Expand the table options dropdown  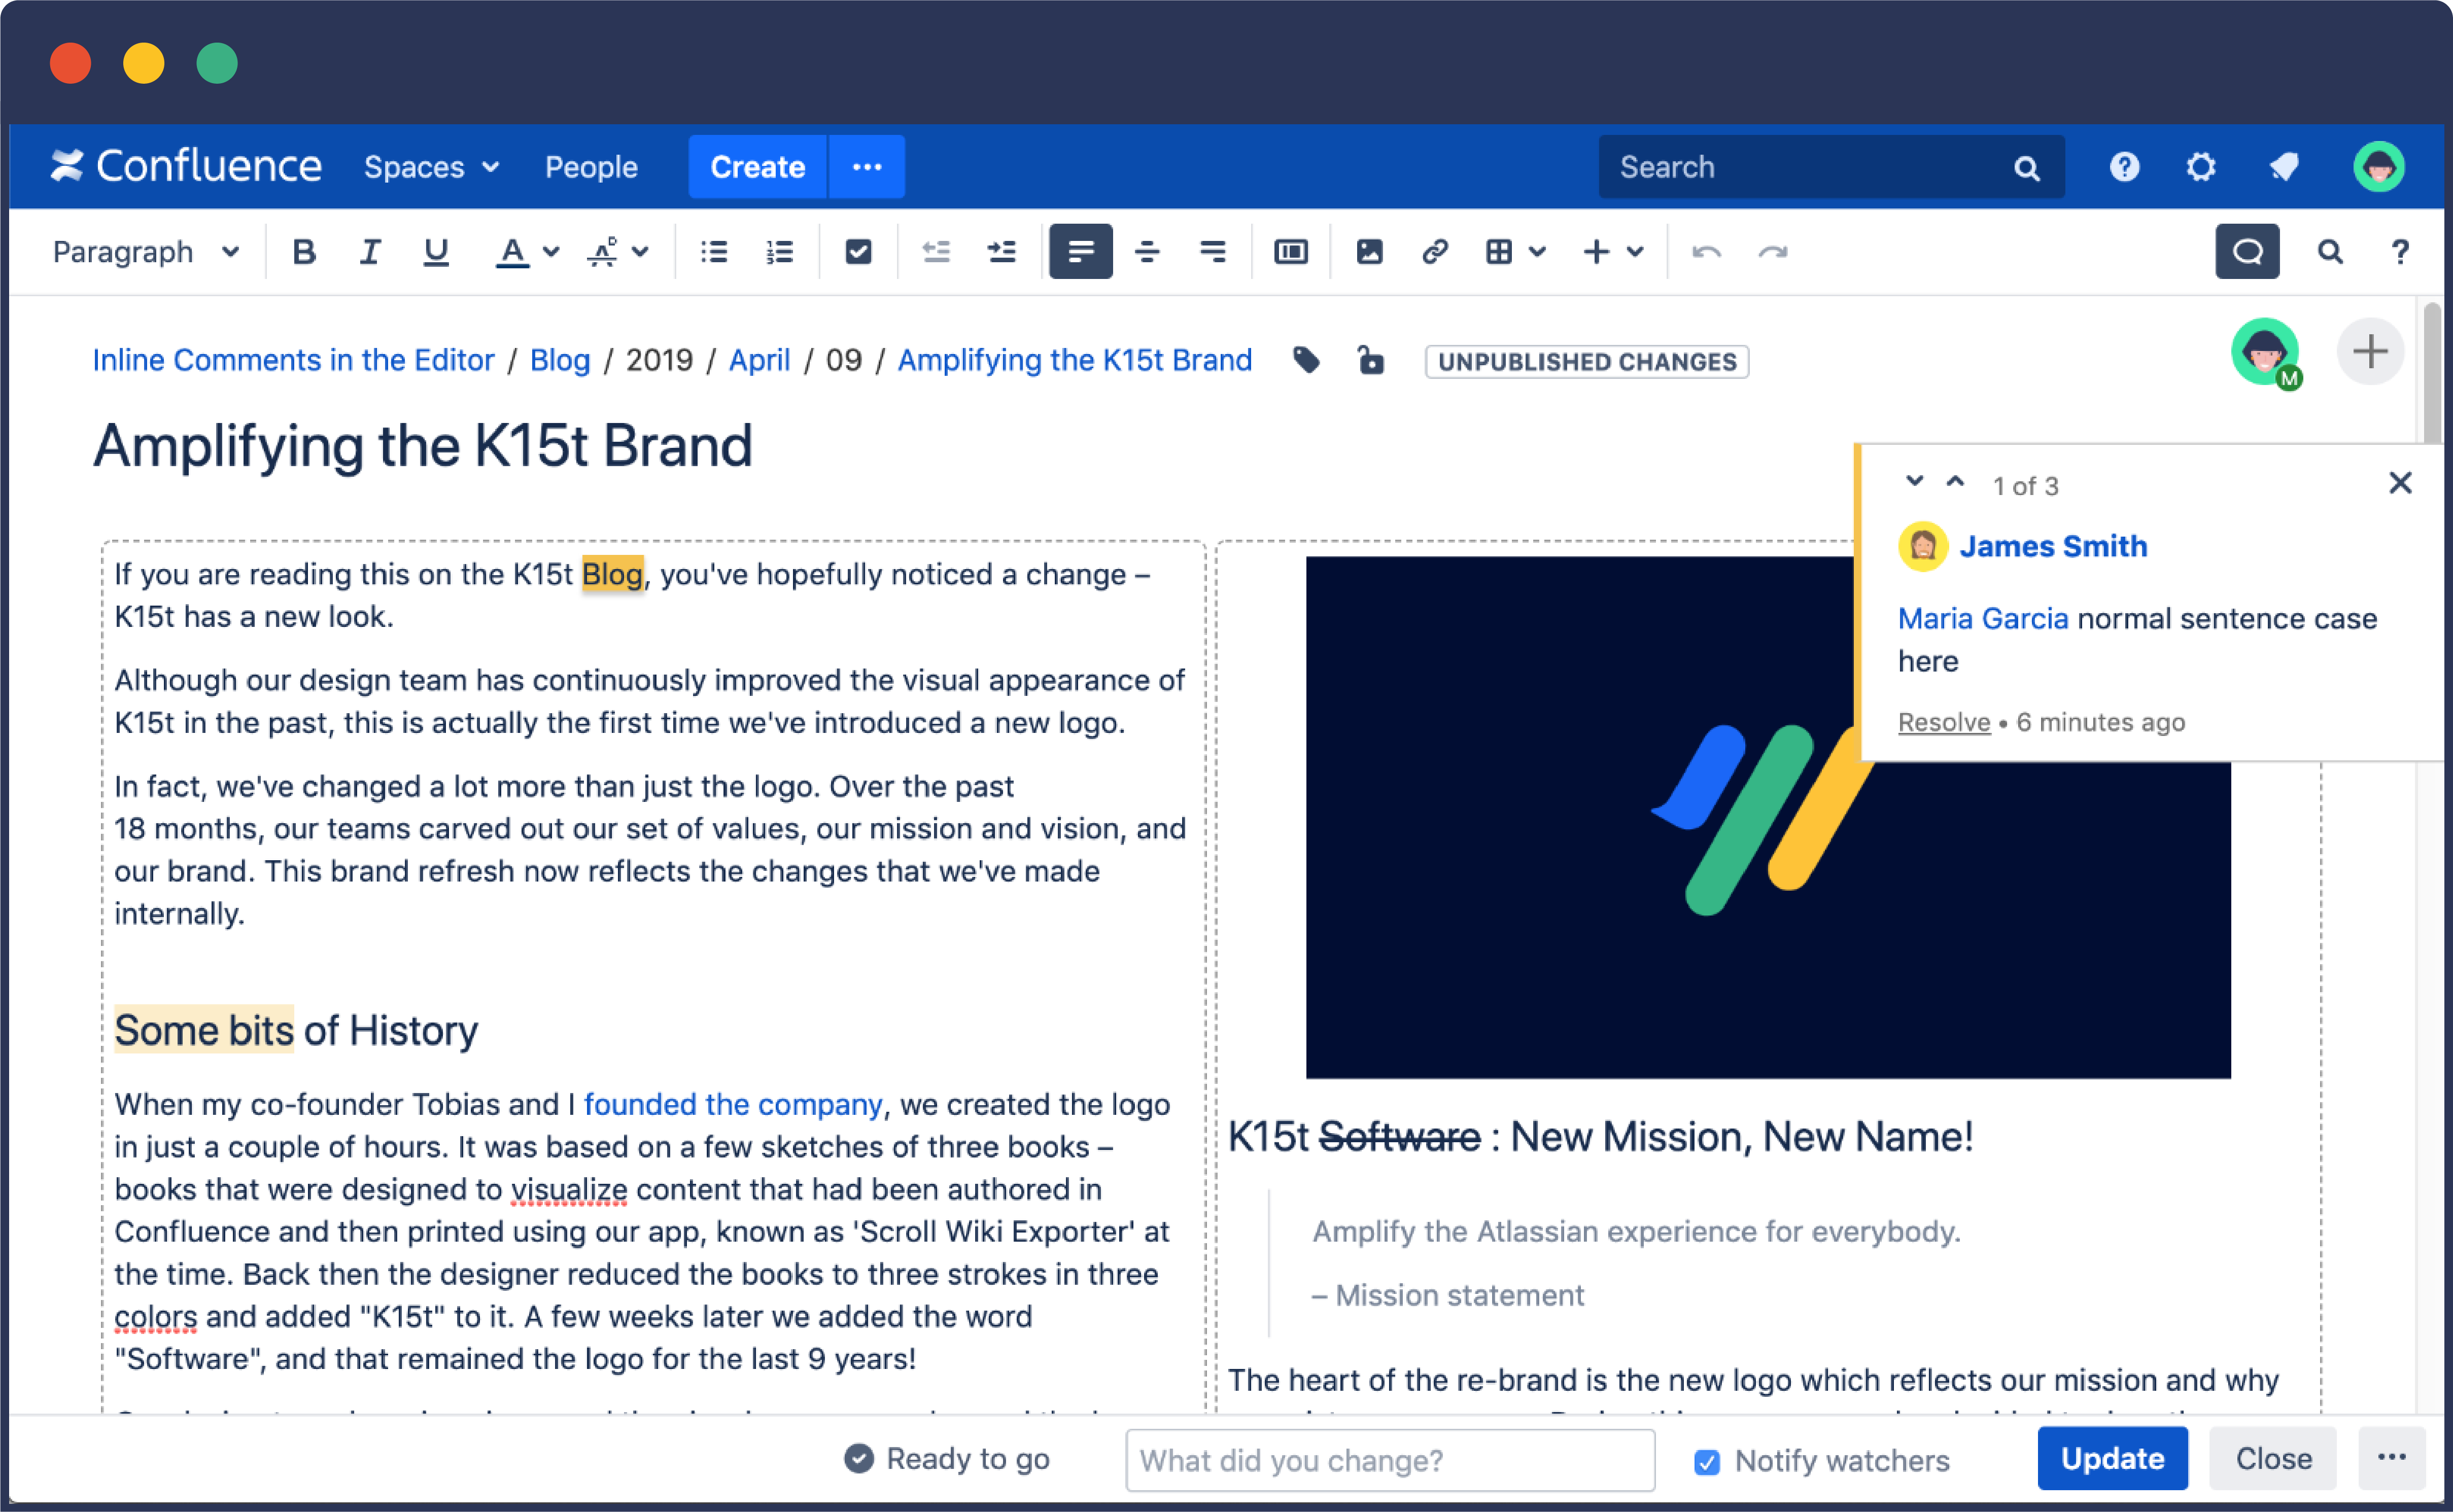click(x=1538, y=252)
